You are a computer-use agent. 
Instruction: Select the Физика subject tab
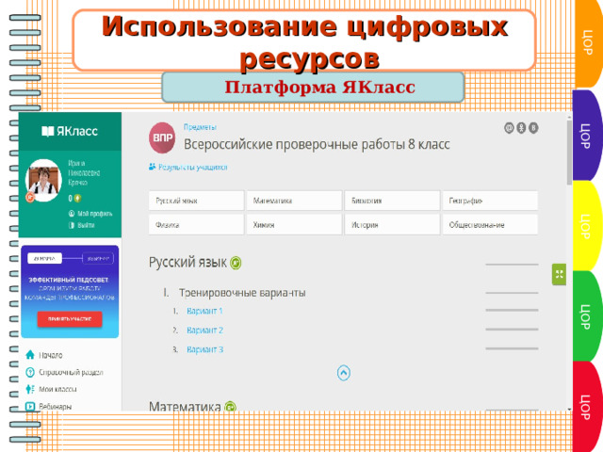196,225
